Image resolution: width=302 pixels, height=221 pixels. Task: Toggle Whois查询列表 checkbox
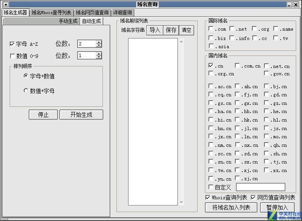coord(208,197)
